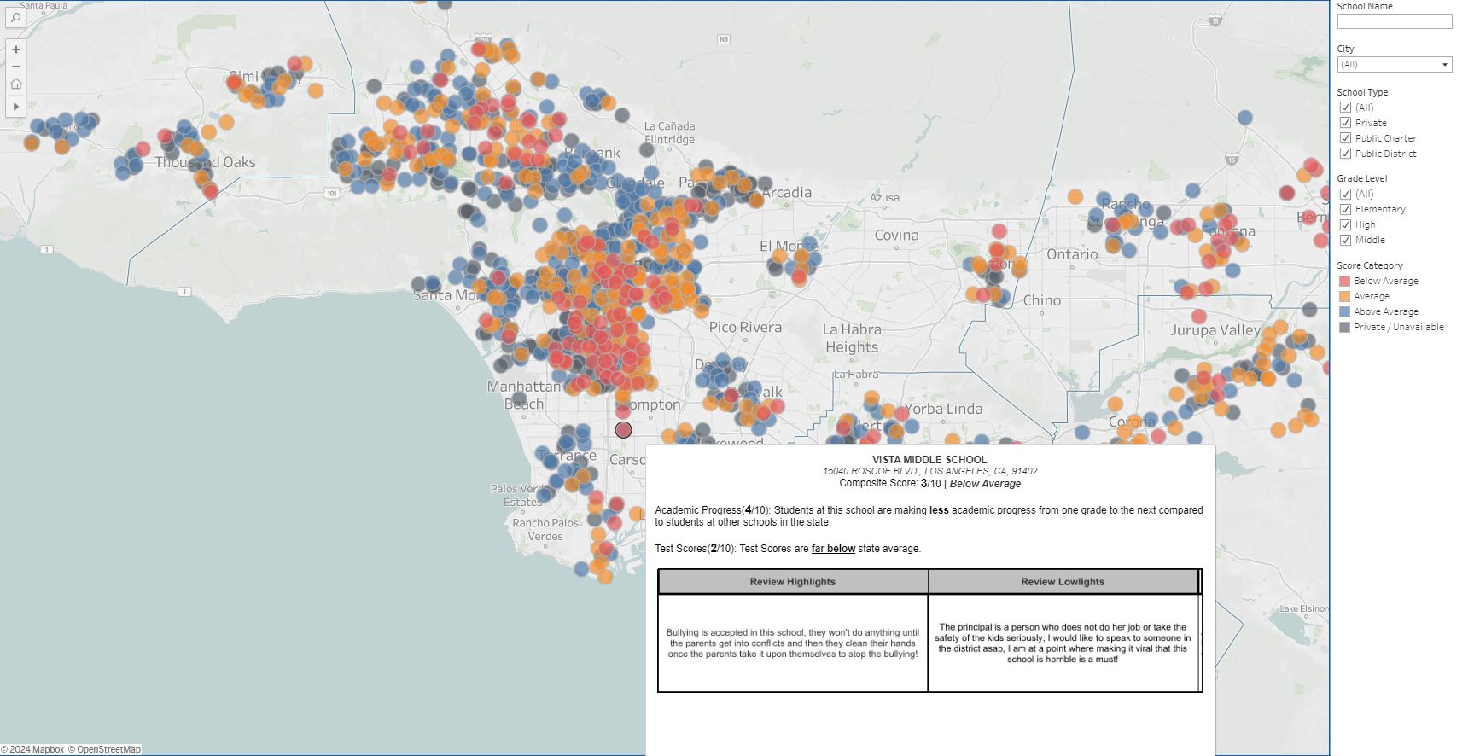Expand map tools arrow button
The height and width of the screenshot is (756, 1474).
click(x=15, y=107)
